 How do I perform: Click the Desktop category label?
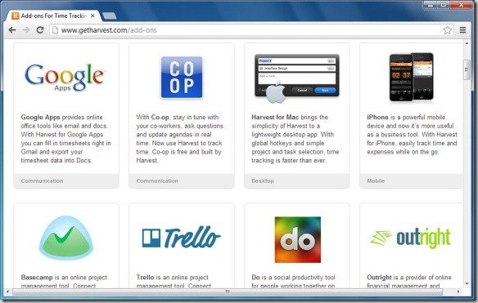coord(263,180)
